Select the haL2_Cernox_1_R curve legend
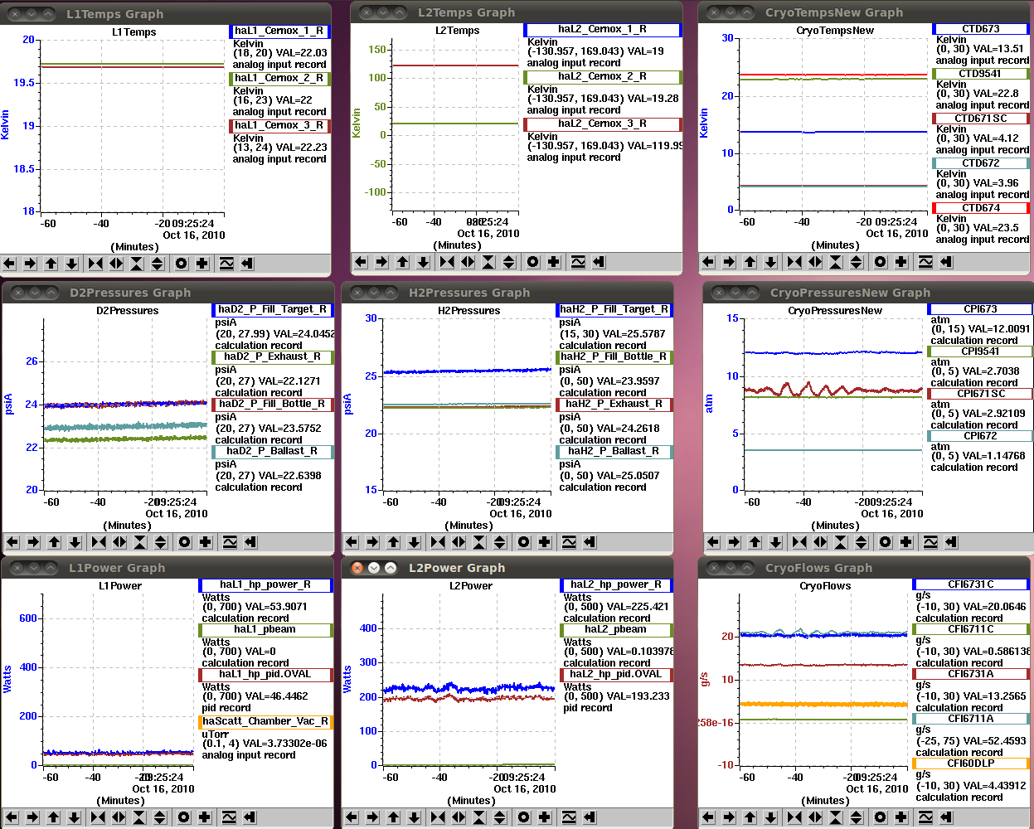Image resolution: width=1034 pixels, height=829 pixels. [603, 30]
